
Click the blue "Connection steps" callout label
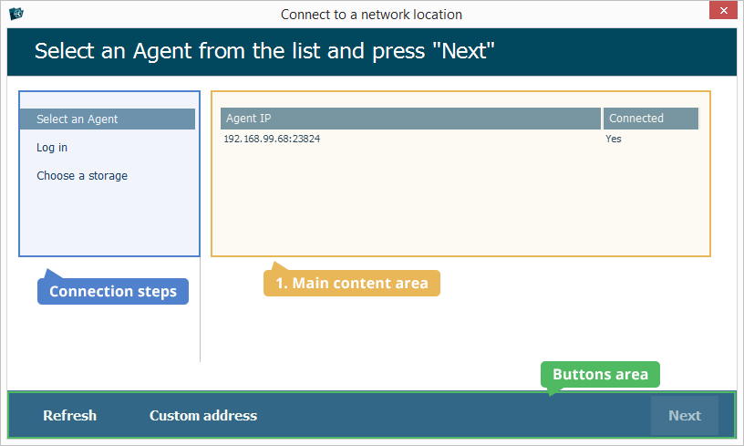113,292
